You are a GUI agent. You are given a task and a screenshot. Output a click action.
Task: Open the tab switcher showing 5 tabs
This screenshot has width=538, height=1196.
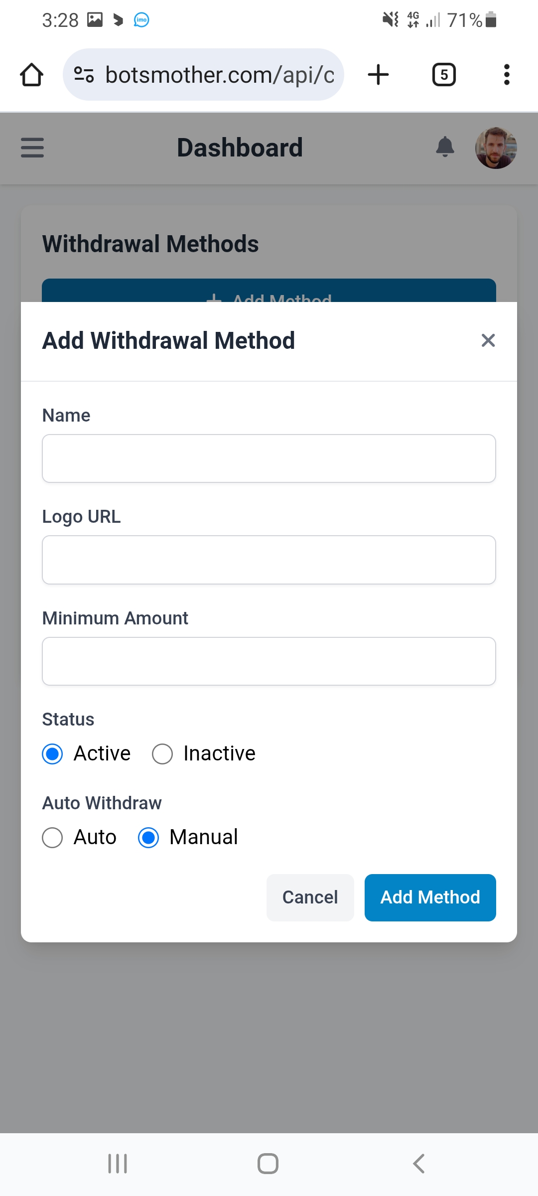pyautogui.click(x=443, y=75)
